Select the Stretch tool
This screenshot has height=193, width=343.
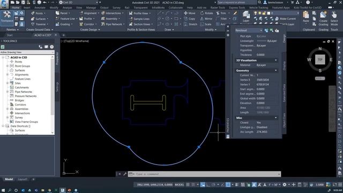191,24
